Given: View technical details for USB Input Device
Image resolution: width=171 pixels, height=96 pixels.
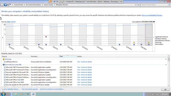Looking at the screenshot, I should point(84,62).
